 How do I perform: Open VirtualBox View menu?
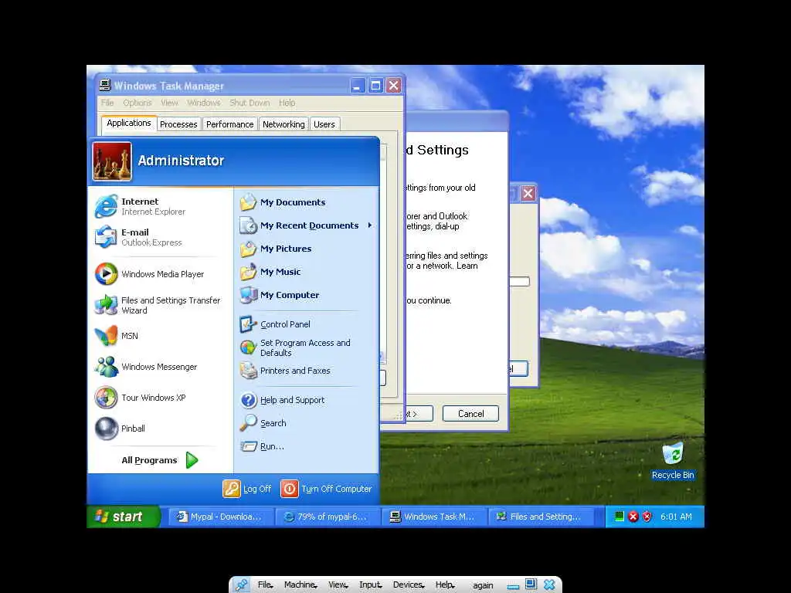tap(338, 585)
